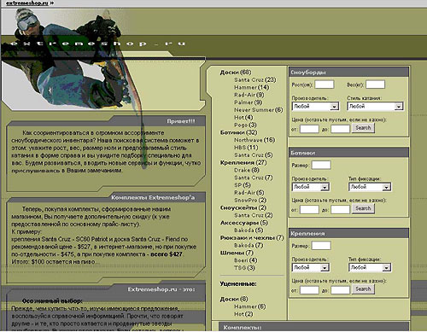Open Hot (4) boards link
This screenshot has width=427, height=332.
pos(243,117)
